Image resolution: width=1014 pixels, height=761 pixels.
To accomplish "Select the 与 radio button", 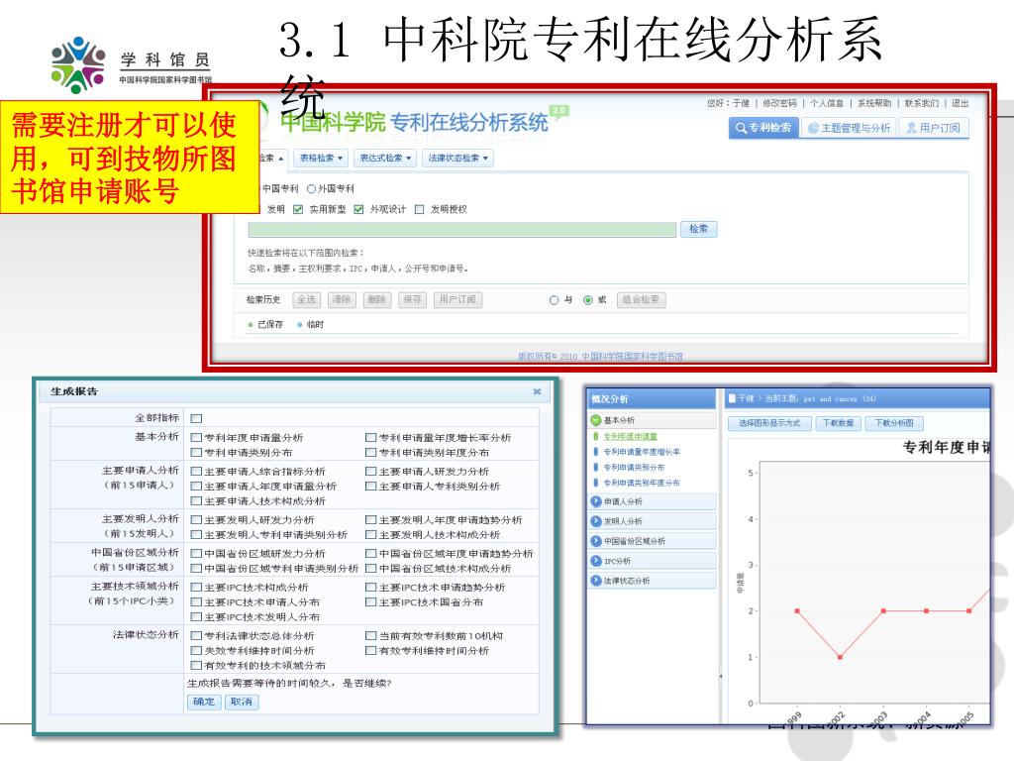I will tap(554, 300).
